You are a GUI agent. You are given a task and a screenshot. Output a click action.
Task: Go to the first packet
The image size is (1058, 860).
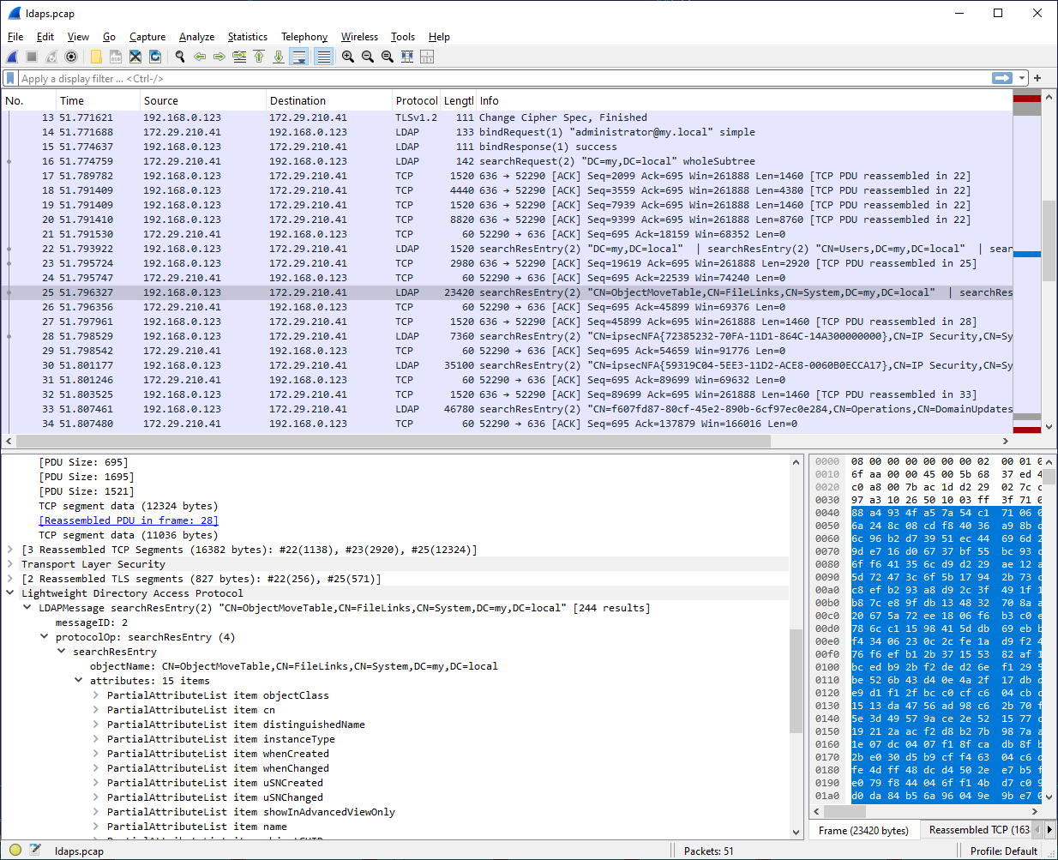259,57
